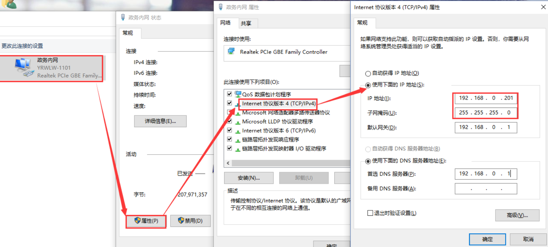This screenshot has height=247, width=548.
Task: Click the shield icon on 禁用(D) button
Action: pyautogui.click(x=181, y=220)
